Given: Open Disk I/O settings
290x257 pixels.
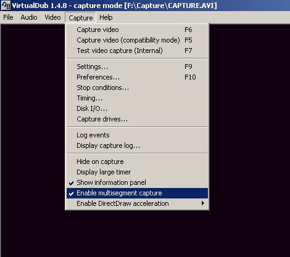Looking at the screenshot, I should 137,108.
